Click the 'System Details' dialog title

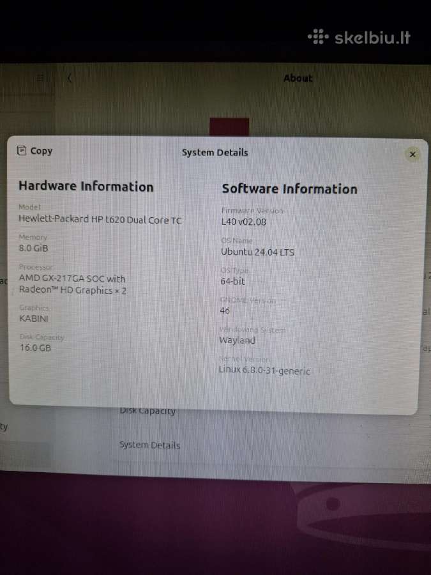[215, 153]
